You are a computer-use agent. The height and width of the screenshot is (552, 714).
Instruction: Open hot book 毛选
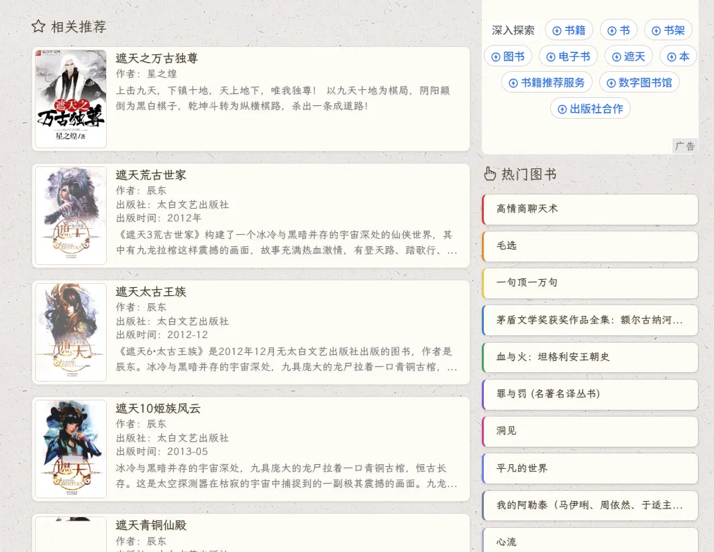pos(590,245)
